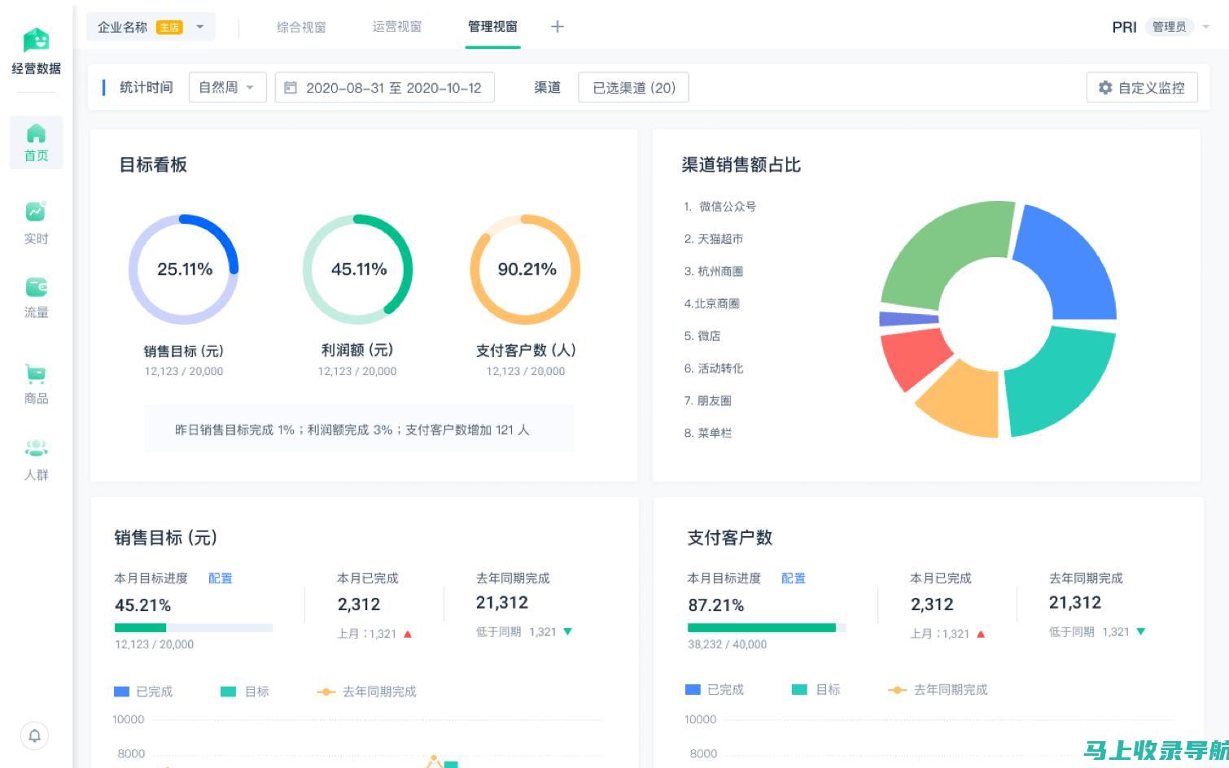Screen dimensions: 1229x768
Task: Click the 38,232 / 40,000 progress value
Action: (728, 644)
